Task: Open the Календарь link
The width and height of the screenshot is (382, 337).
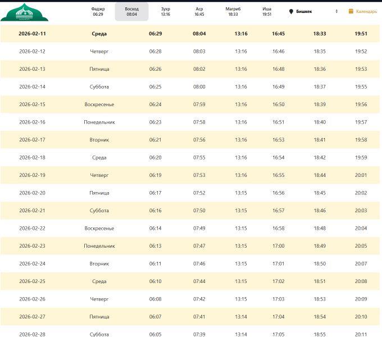Action: pyautogui.click(x=366, y=11)
